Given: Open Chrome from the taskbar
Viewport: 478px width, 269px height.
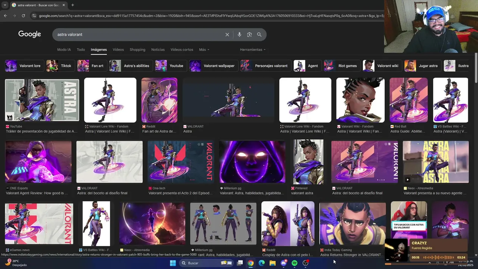Looking at the screenshot, I should pyautogui.click(x=251, y=263).
